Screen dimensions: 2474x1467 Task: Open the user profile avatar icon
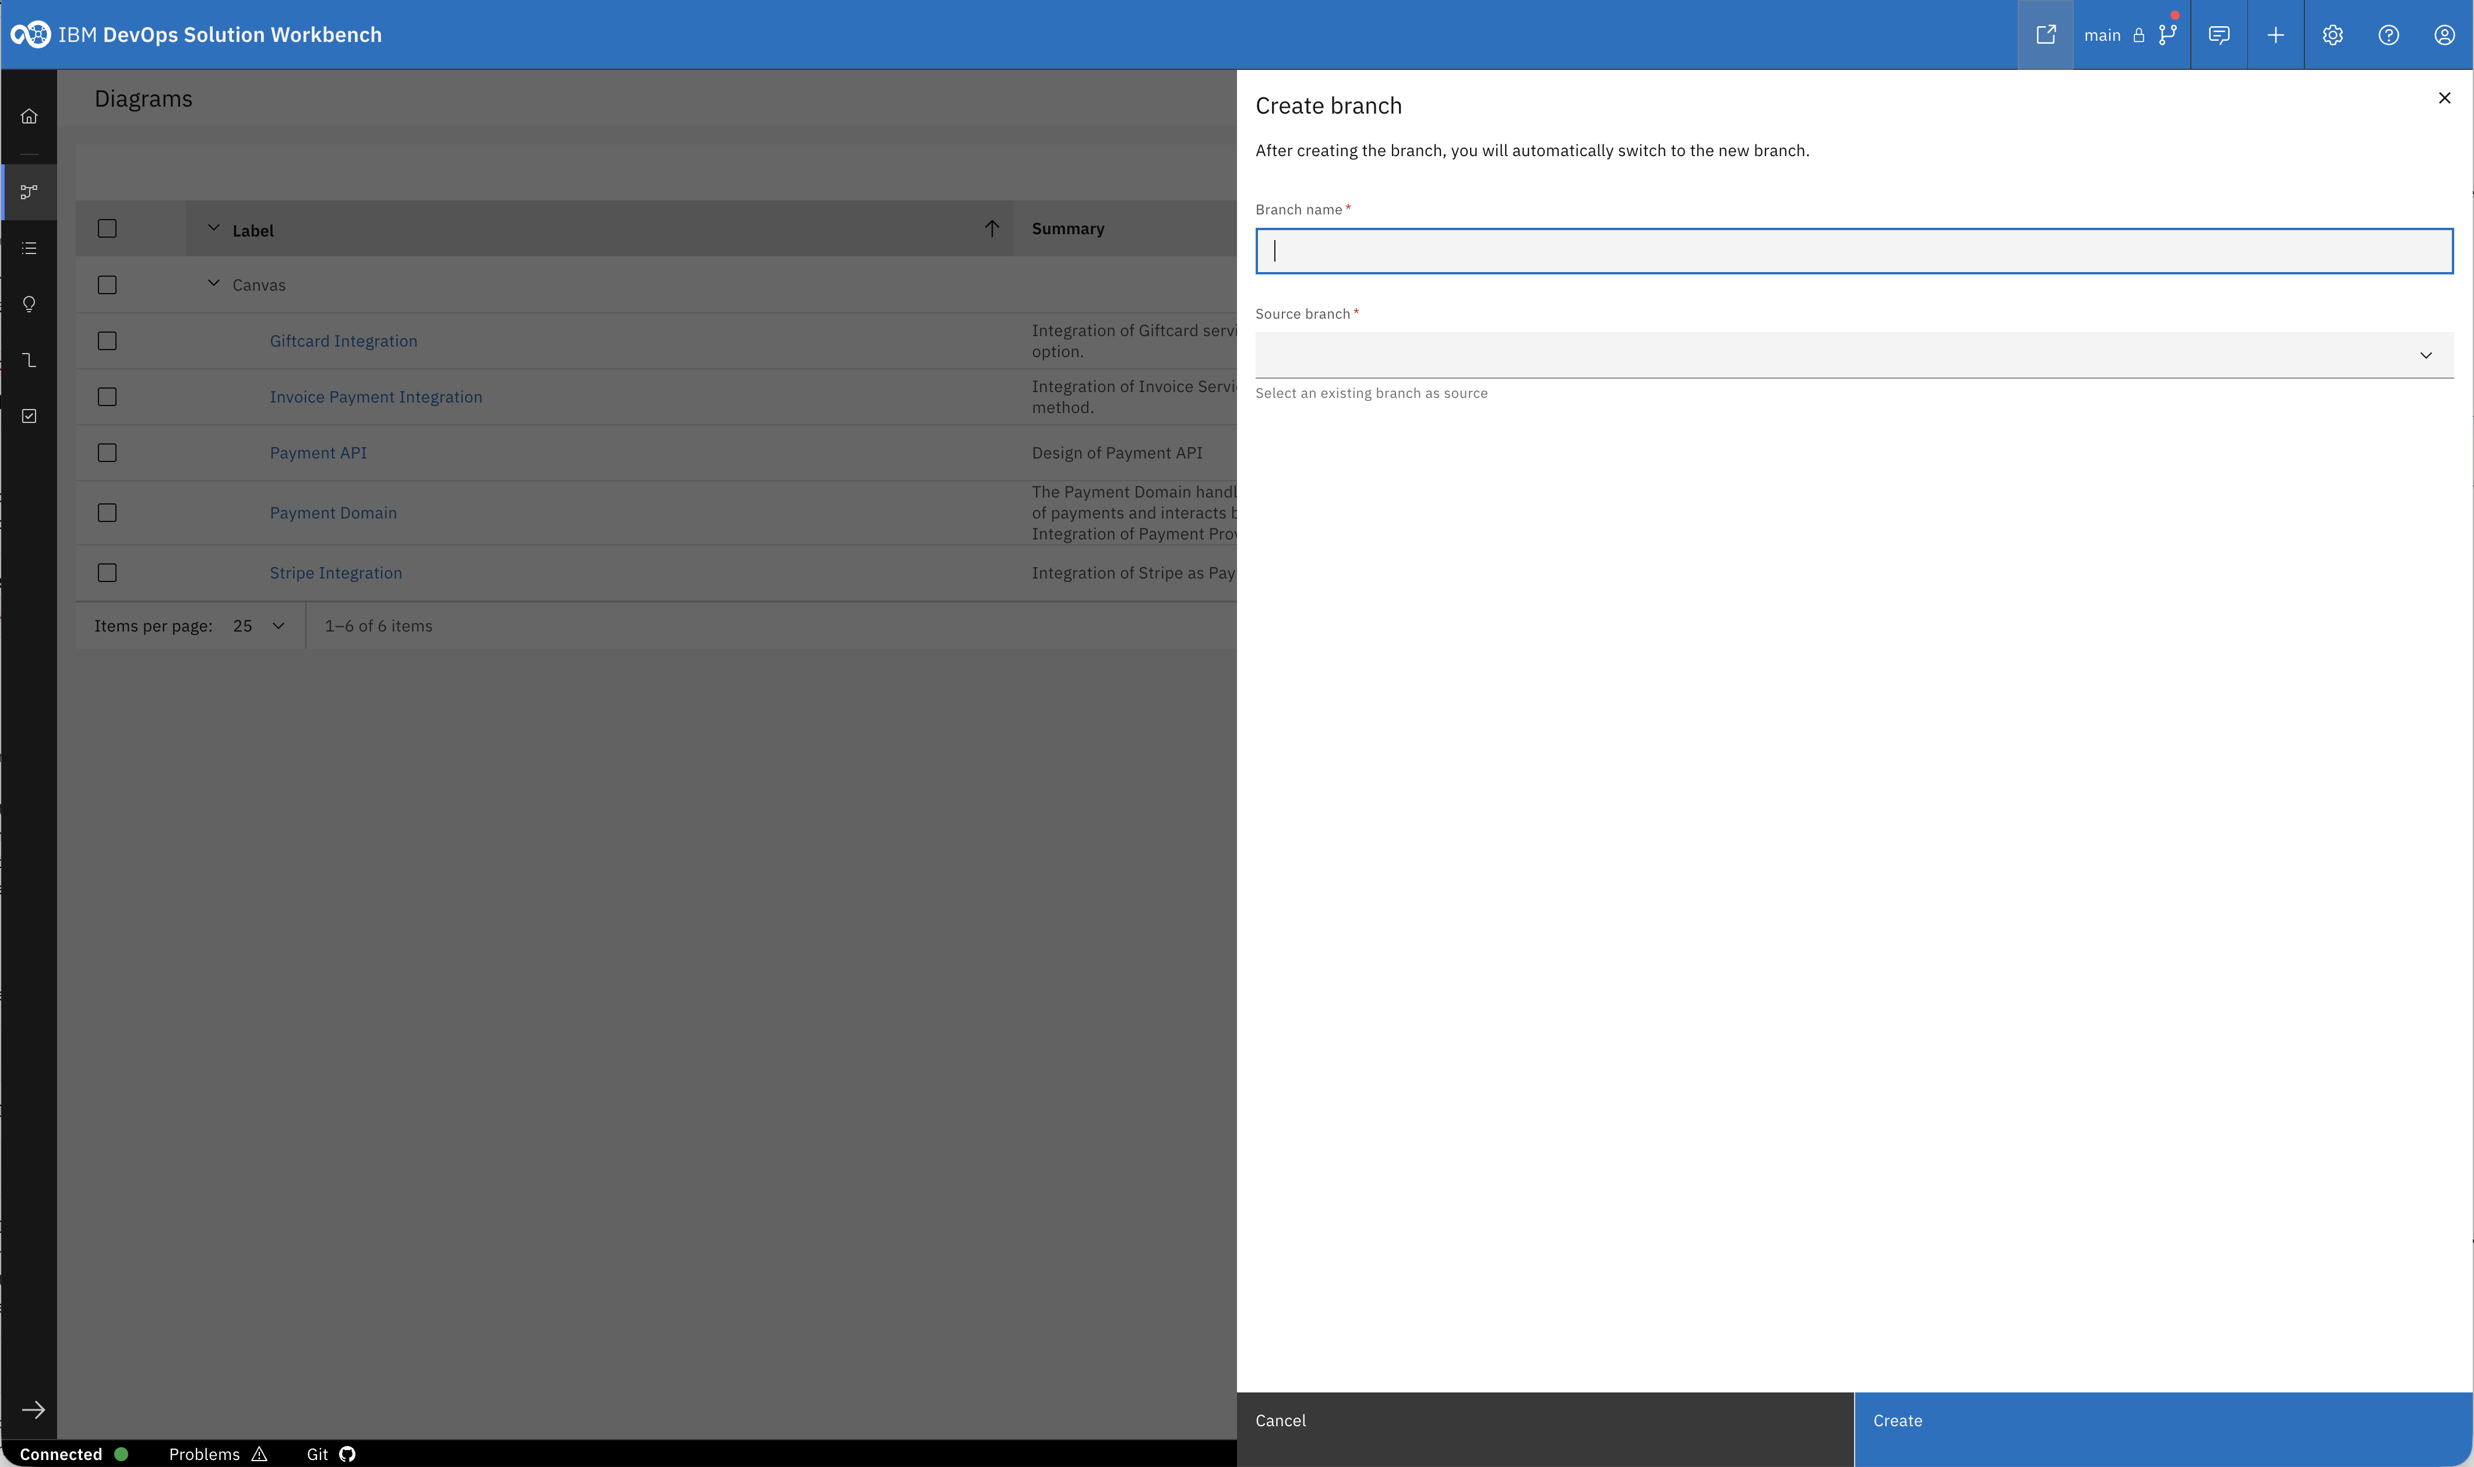point(2444,34)
